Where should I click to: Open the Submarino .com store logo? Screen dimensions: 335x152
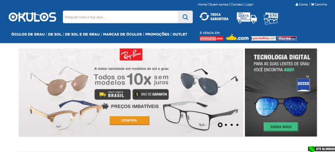(x=237, y=38)
